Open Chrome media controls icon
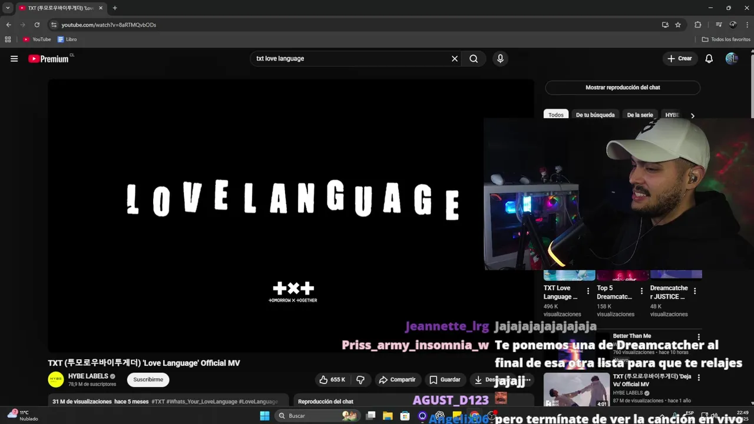 [719, 25]
